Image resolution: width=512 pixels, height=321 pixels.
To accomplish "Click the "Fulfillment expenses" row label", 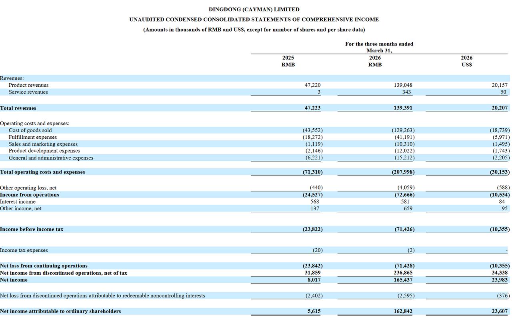I will [x=33, y=137].
